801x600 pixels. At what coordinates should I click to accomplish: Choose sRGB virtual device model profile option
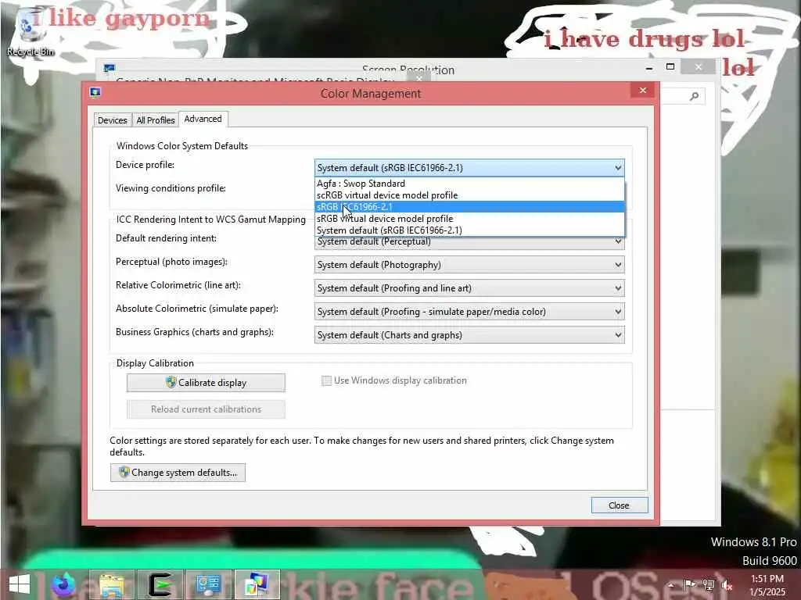coord(469,219)
